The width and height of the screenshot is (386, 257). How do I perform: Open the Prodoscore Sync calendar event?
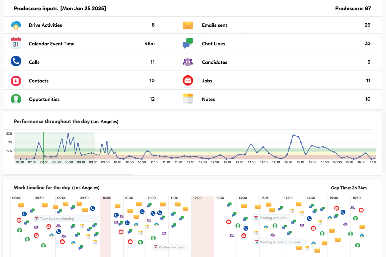click(170, 247)
